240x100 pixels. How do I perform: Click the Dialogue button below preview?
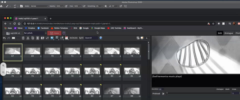pyautogui.click(x=220, y=89)
